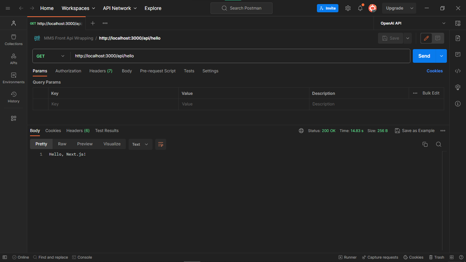
Task: Open the notifications bell
Action: coord(360,8)
